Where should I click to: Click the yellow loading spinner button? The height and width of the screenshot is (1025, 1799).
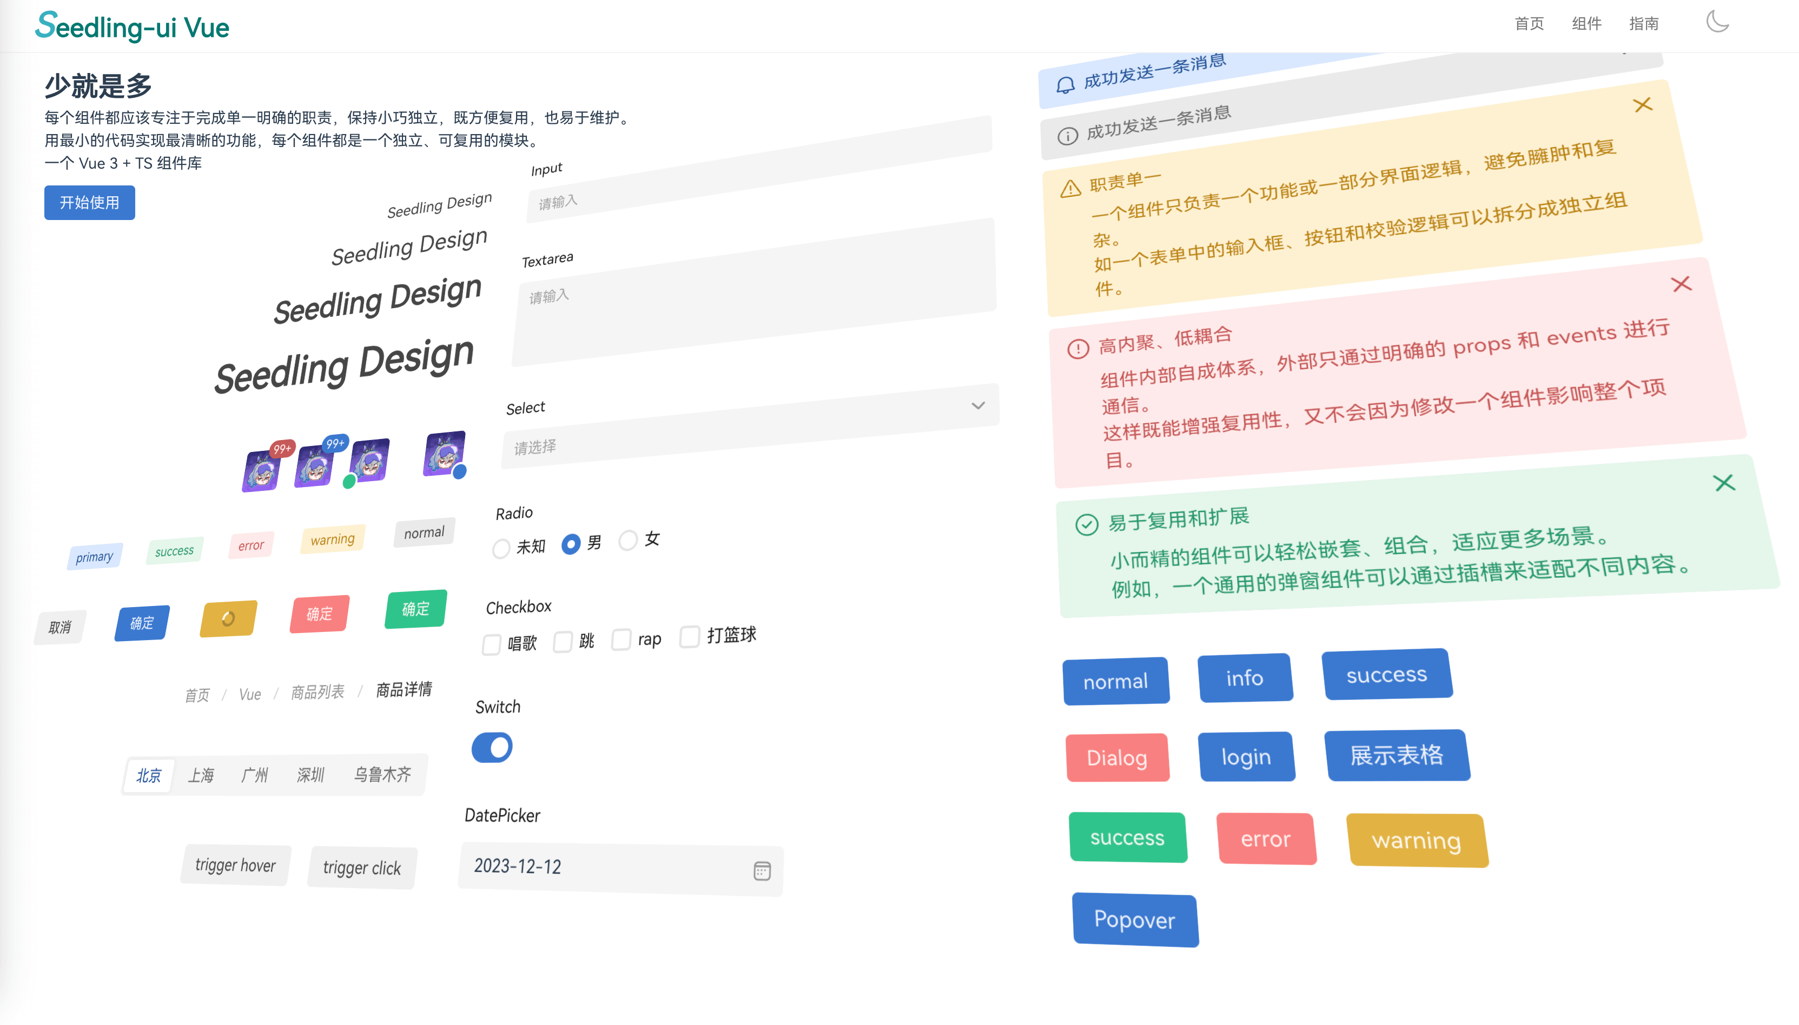click(228, 619)
